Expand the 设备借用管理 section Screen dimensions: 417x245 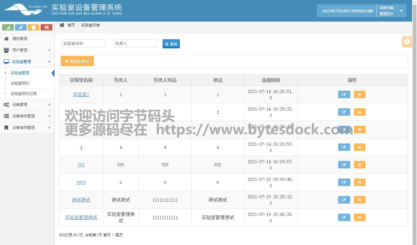click(x=27, y=128)
